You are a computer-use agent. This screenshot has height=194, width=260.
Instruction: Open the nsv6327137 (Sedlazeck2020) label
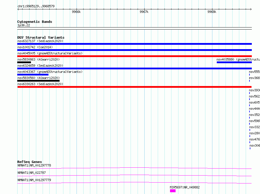click(40, 41)
